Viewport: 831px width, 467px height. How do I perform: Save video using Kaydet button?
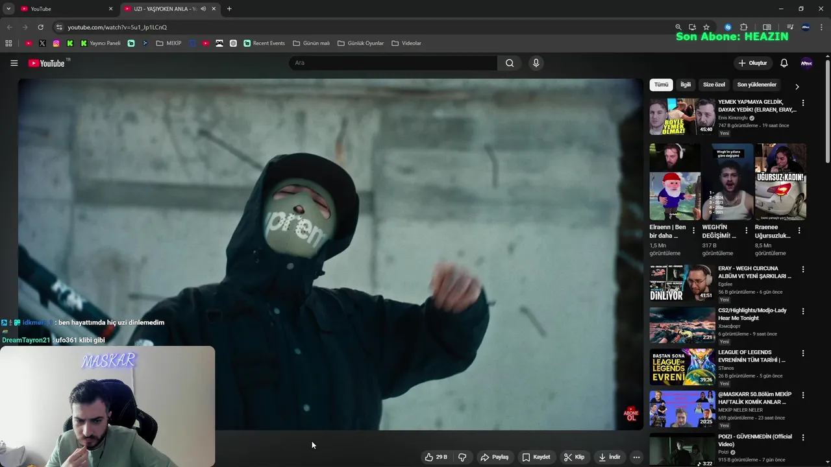(x=536, y=457)
